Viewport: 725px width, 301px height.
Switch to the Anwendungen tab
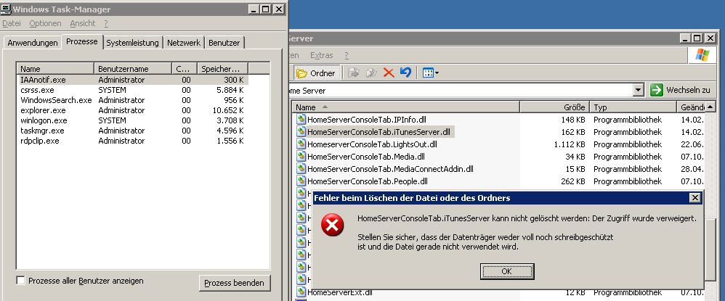point(33,43)
